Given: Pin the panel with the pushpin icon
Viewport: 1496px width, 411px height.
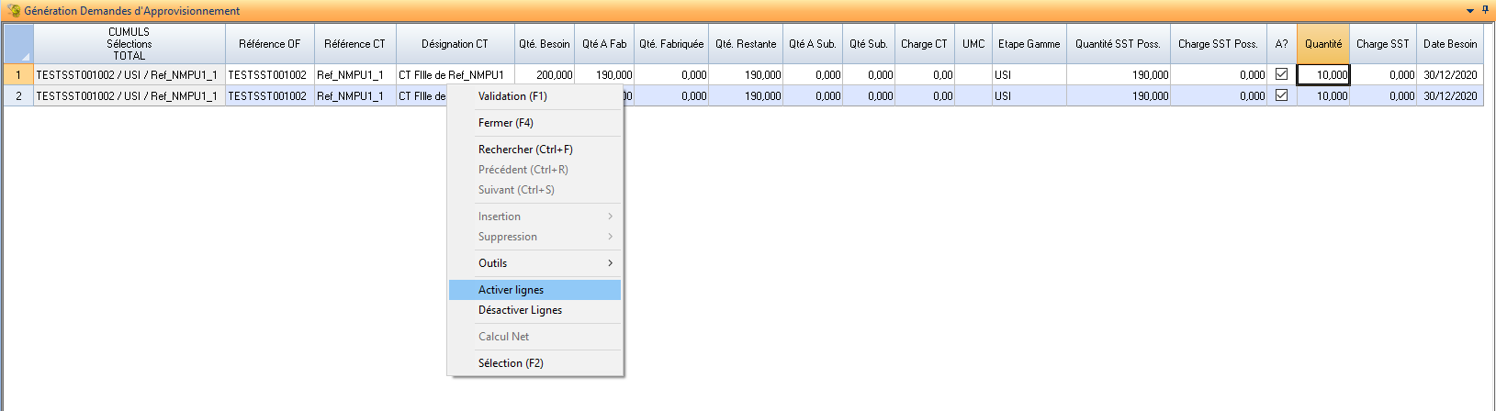Looking at the screenshot, I should tap(1485, 10).
